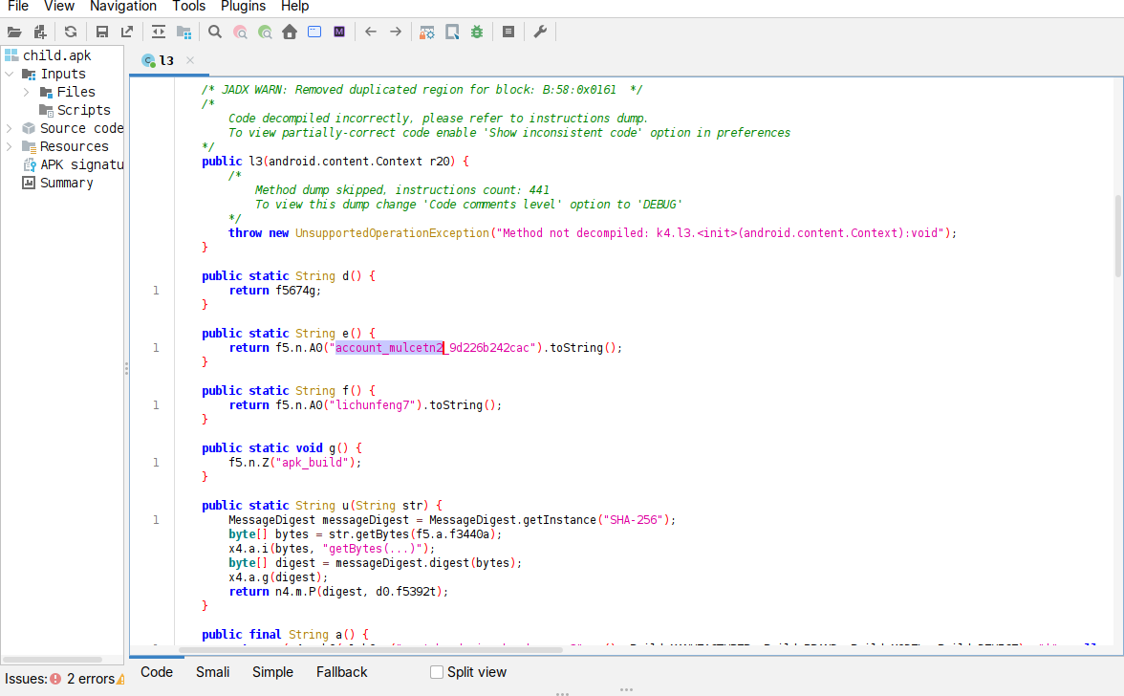Click the project tree horizontal scrollbar
1124x696 pixels.
[53, 659]
